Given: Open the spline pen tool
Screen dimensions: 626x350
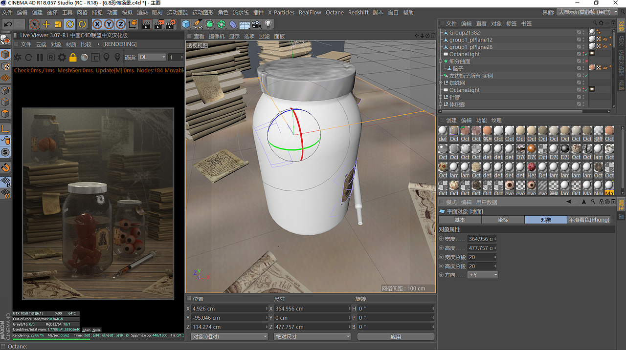Looking at the screenshot, I should pos(198,24).
